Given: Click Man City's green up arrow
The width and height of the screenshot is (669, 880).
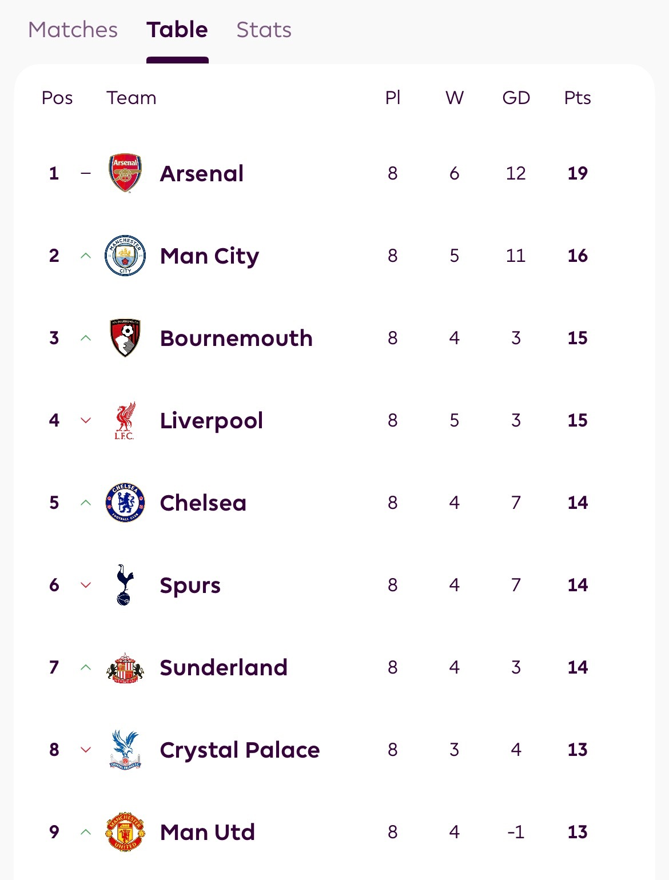Looking at the screenshot, I should (x=86, y=256).
